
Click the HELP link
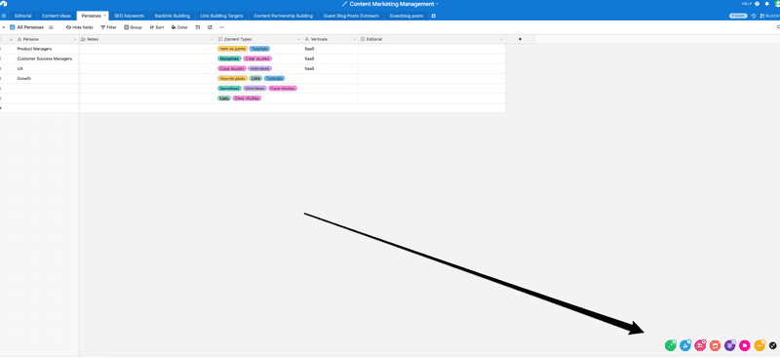(x=747, y=4)
